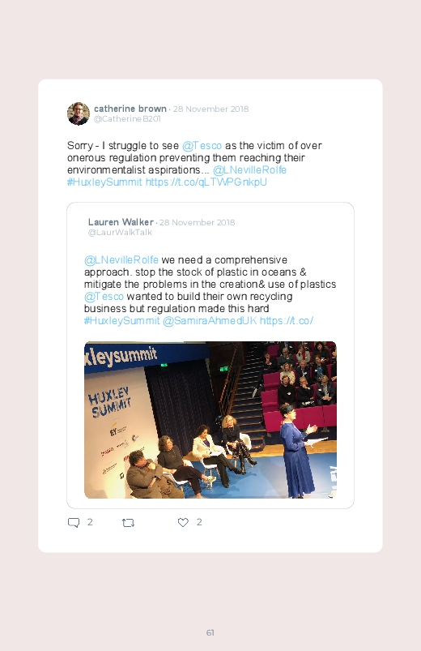Open the @CatherineB201 handle
The height and width of the screenshot is (651, 421).
pyautogui.click(x=127, y=118)
